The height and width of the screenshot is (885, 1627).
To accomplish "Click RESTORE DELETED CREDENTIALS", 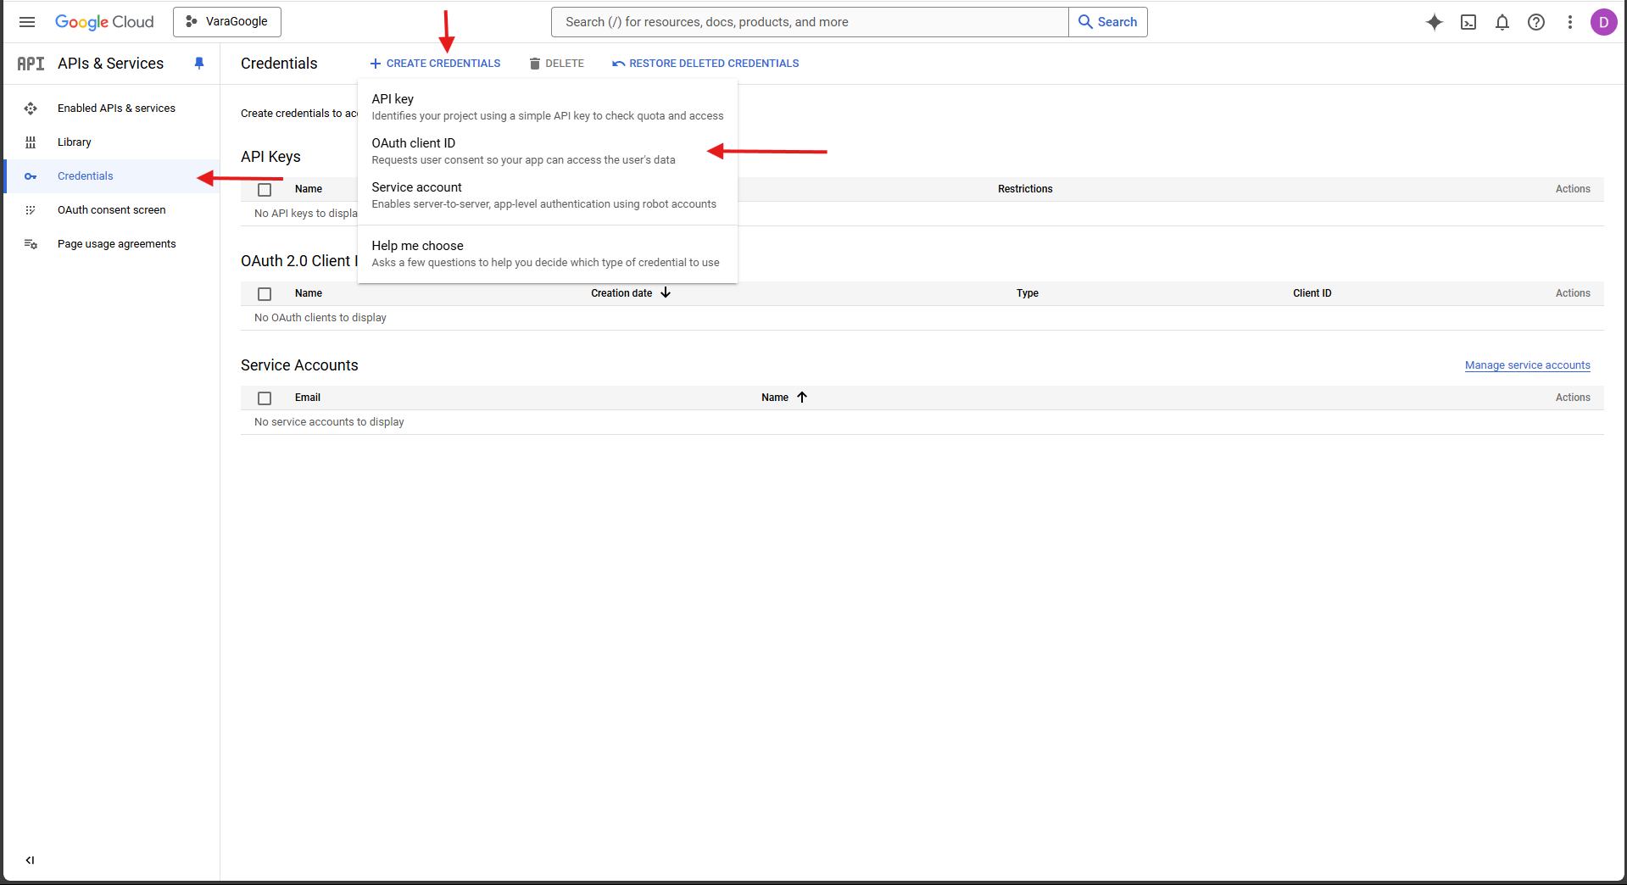I will pos(705,64).
